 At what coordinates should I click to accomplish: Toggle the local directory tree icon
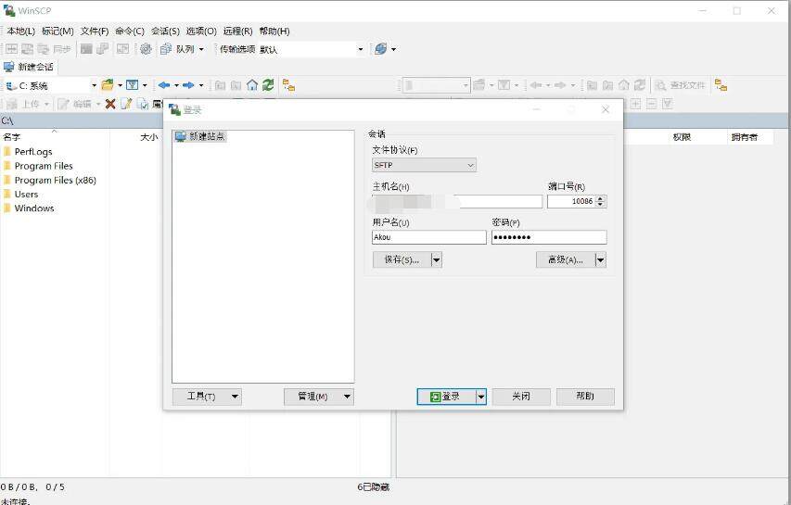(x=288, y=85)
